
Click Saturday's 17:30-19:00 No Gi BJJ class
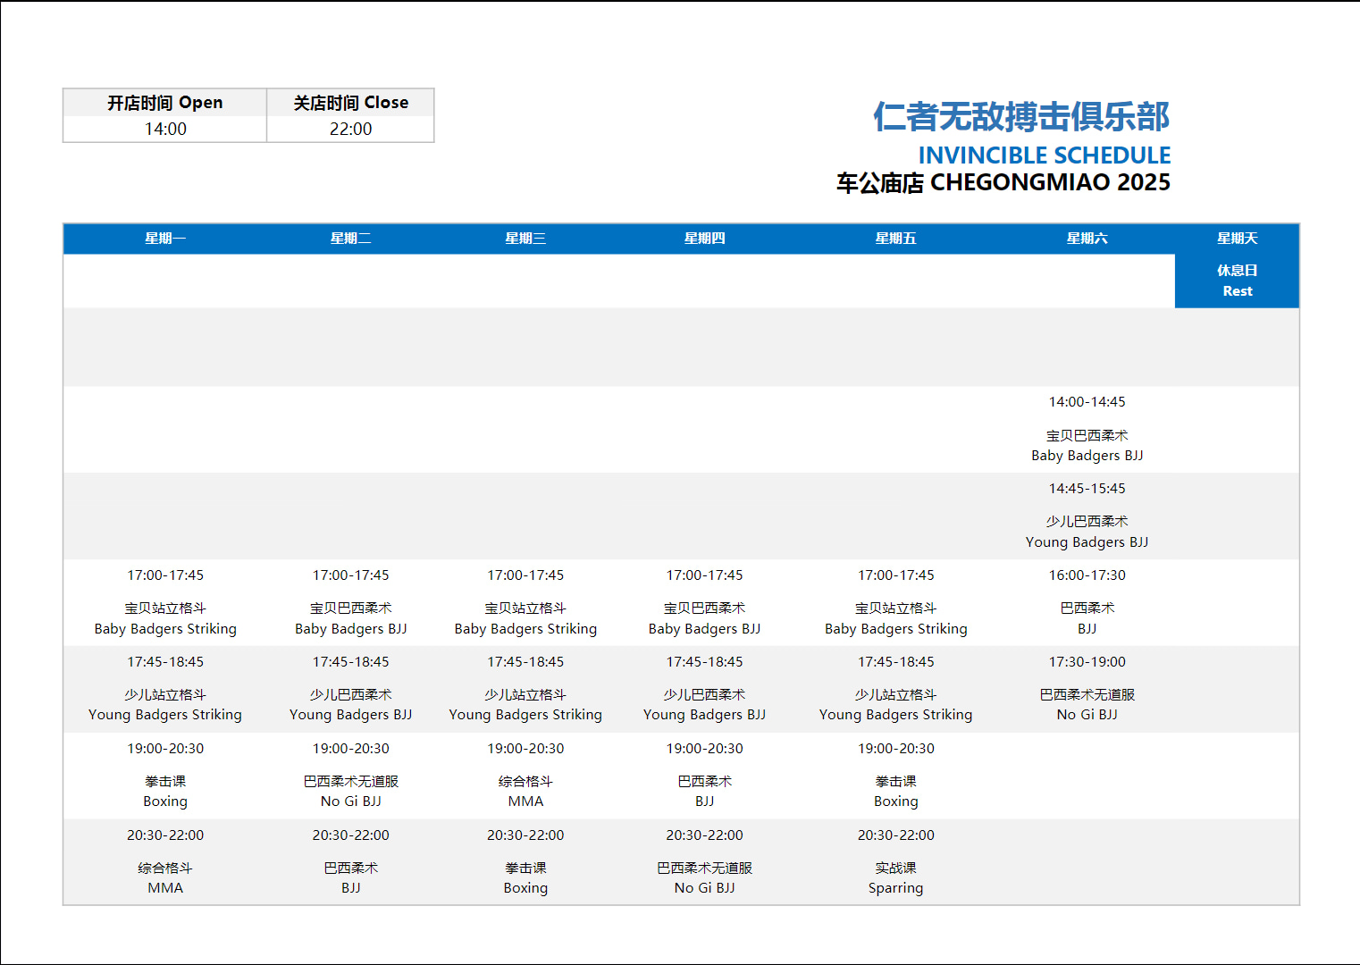point(1087,705)
